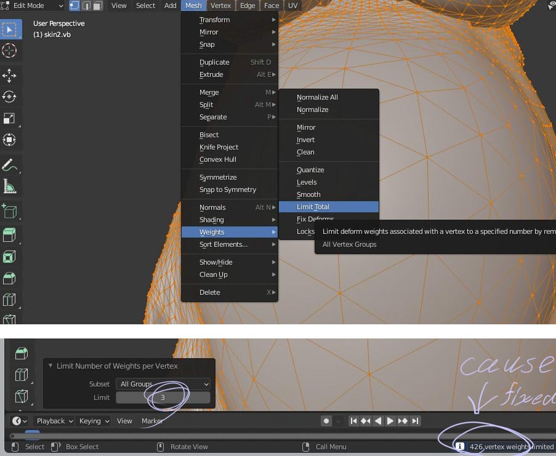Jump to next keyframe
The image size is (556, 456).
point(403,421)
